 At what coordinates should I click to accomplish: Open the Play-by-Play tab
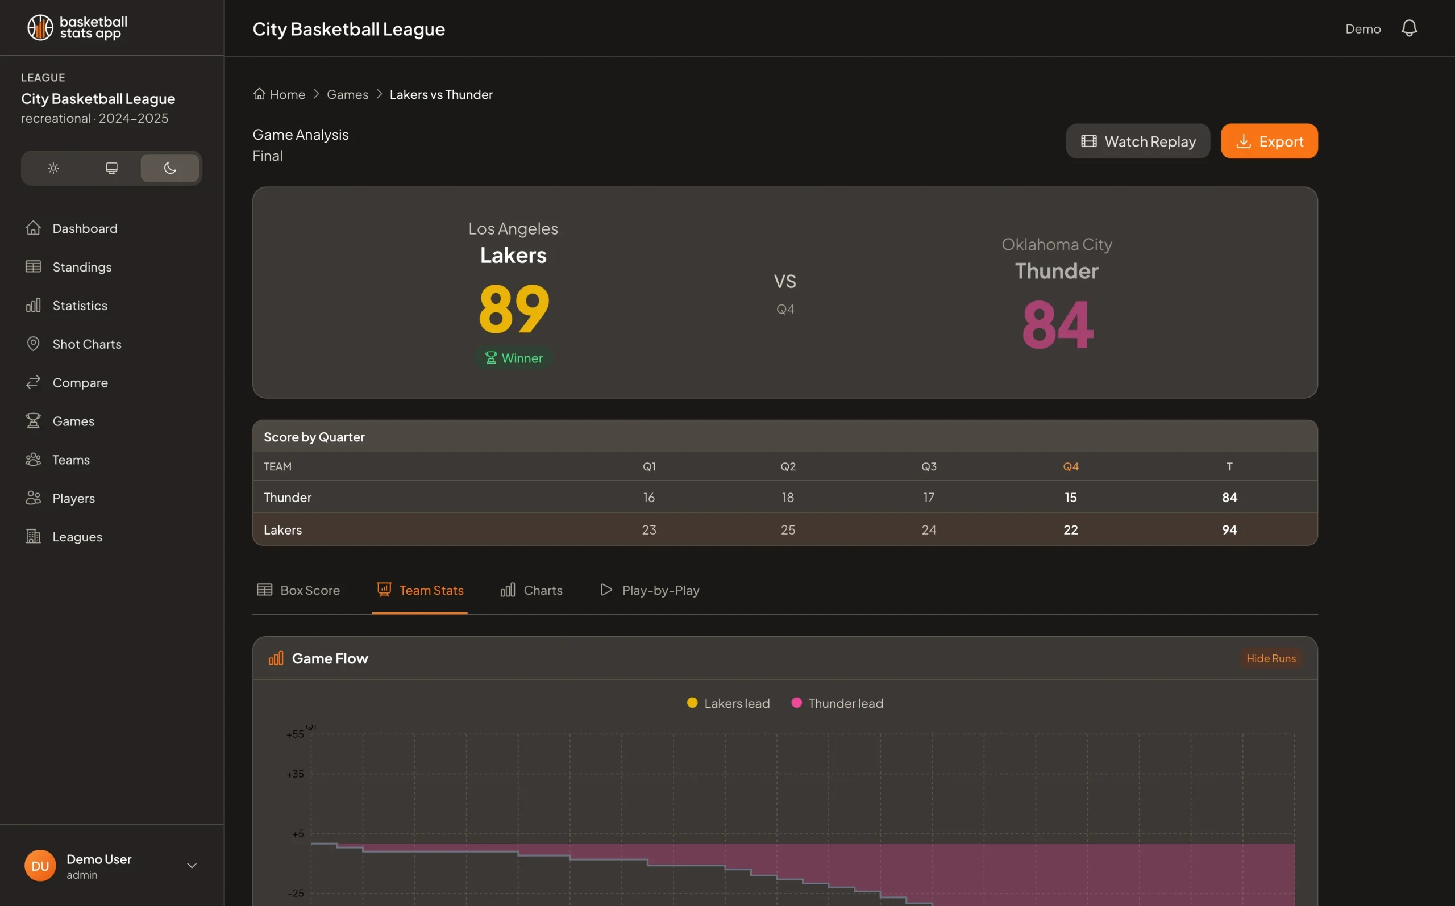649,590
